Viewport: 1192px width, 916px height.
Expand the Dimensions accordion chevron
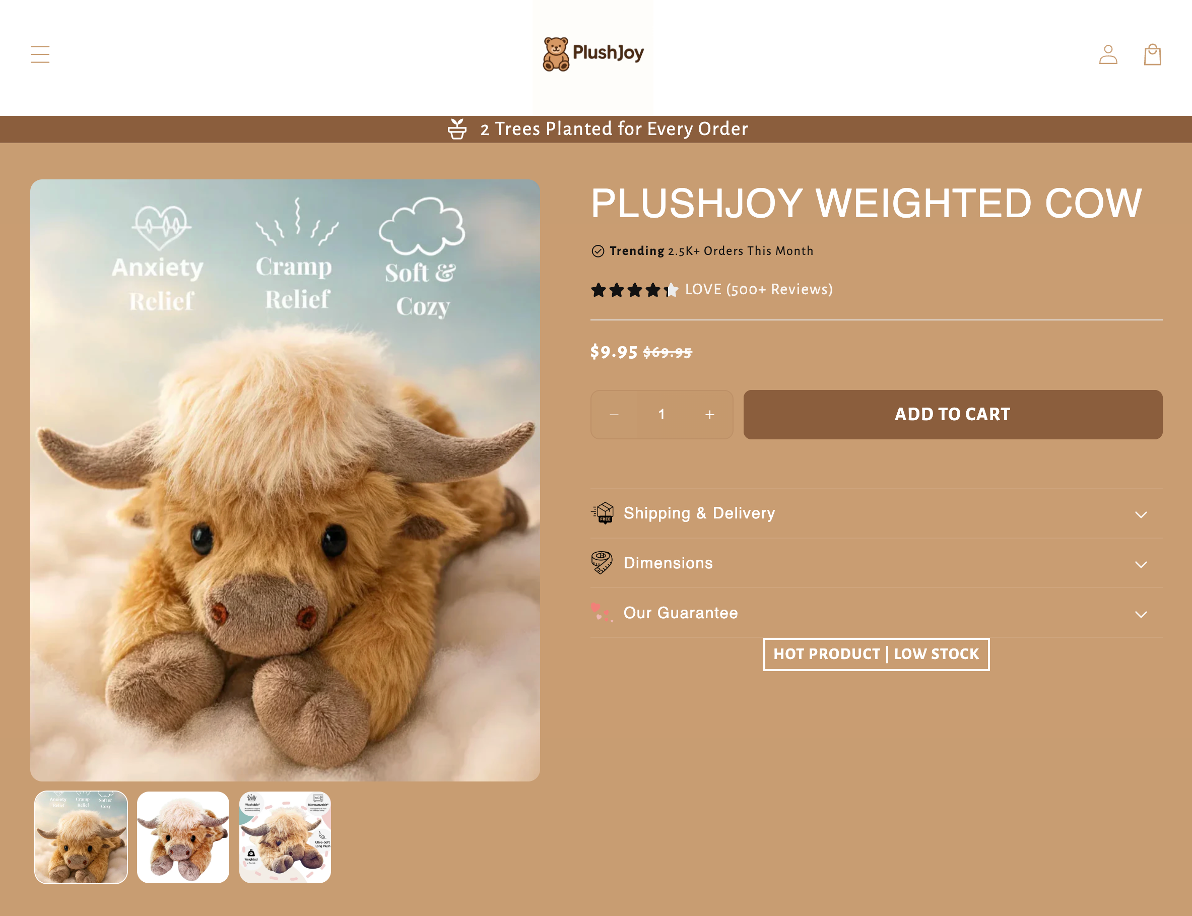[x=1141, y=564]
